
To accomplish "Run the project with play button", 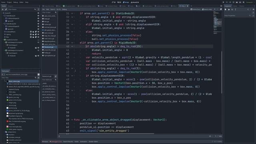I will 223,2.
